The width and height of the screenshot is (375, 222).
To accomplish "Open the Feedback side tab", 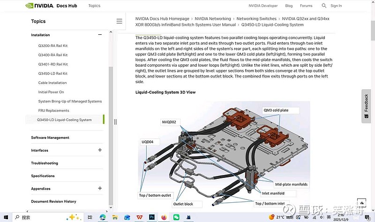I will (x=366, y=106).
